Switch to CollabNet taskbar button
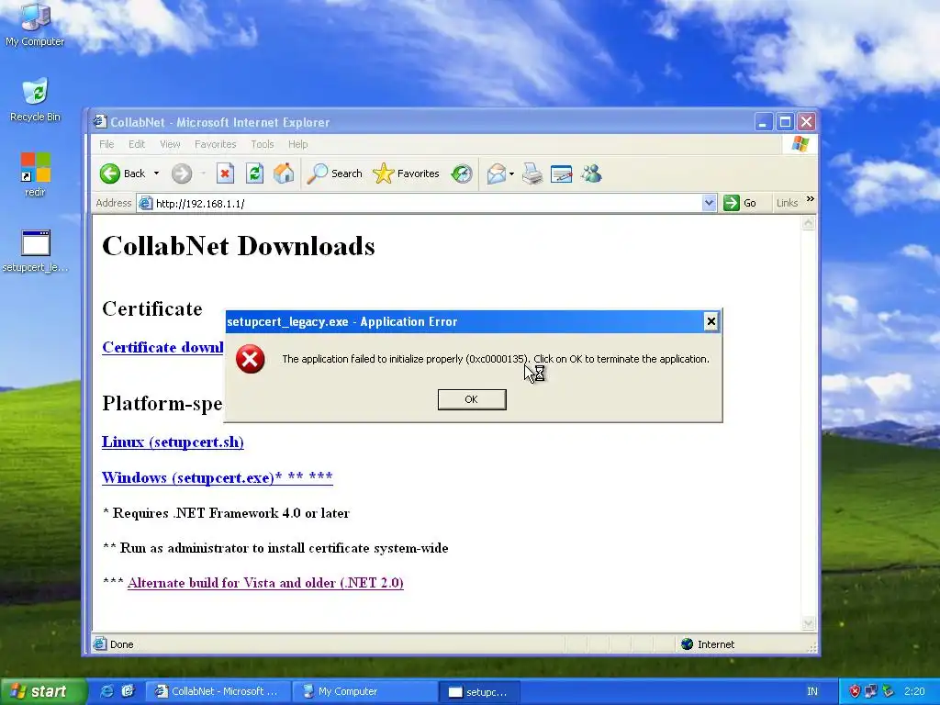940x705 pixels. point(218,691)
